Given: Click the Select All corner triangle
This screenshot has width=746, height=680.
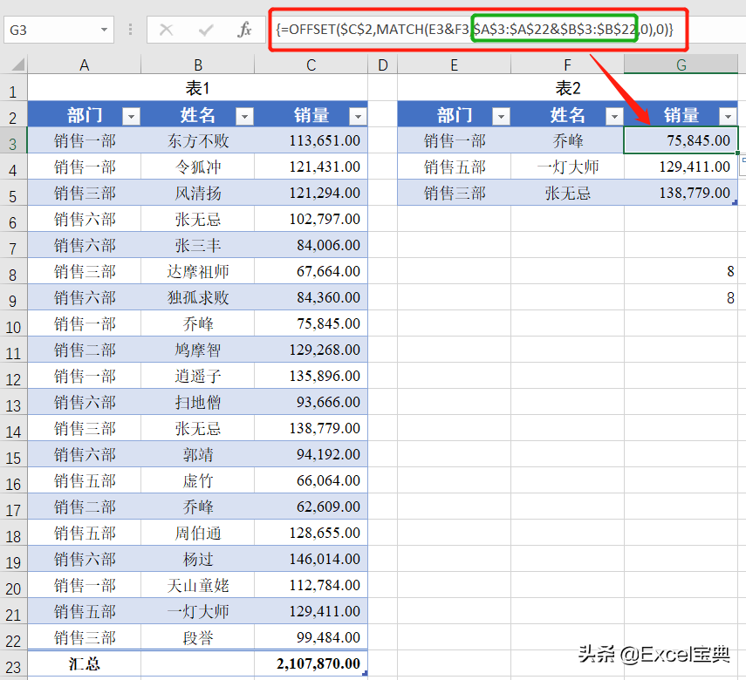Looking at the screenshot, I should [x=17, y=65].
